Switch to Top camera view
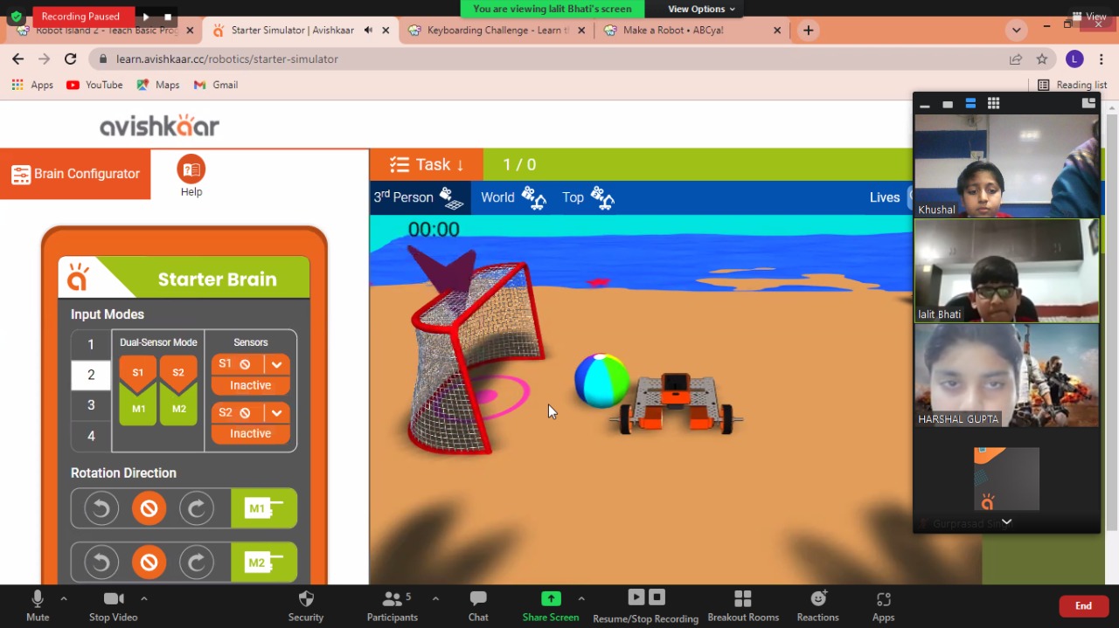Screen dimensions: 1119x628 [587, 197]
